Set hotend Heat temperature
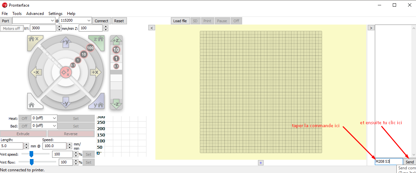Image resolution: width=416 pixels, height=173 pixels. point(76,118)
